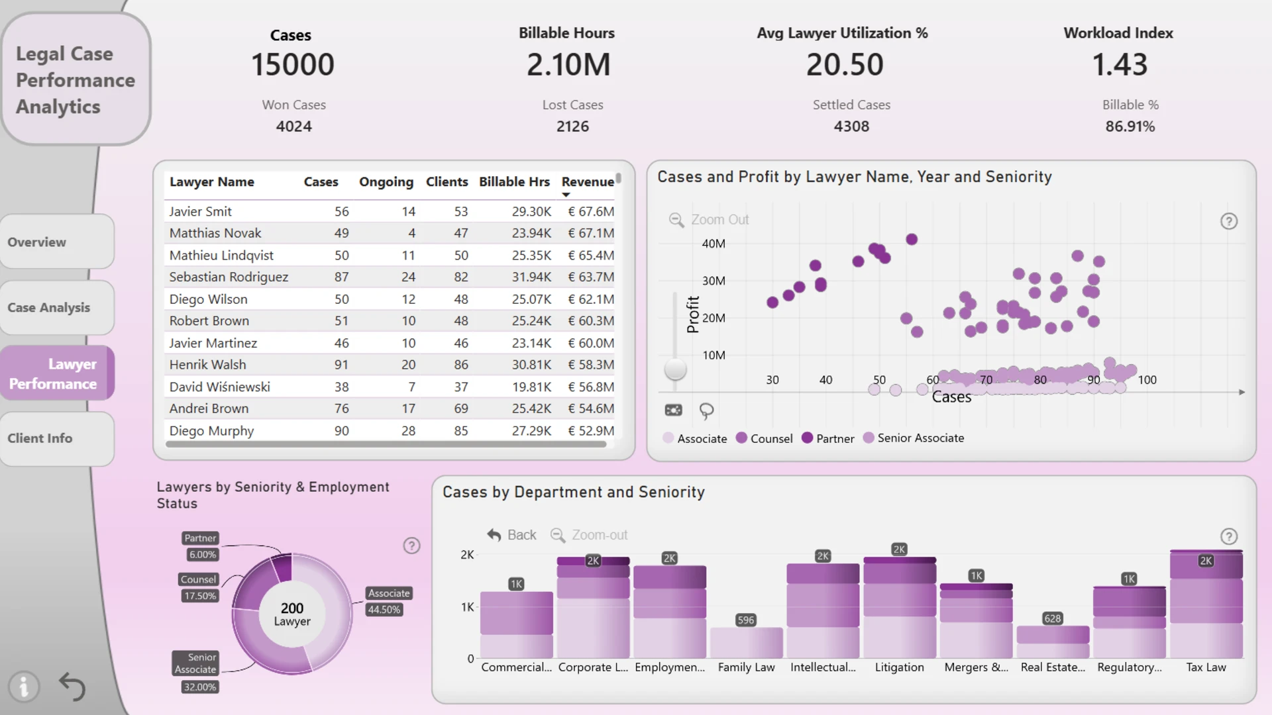Image resolution: width=1272 pixels, height=715 pixels.
Task: Select the Diego Wilson row
Action: tap(390, 299)
